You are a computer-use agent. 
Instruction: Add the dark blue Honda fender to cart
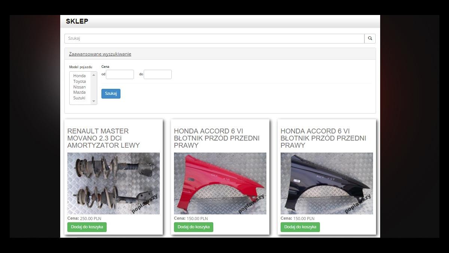click(300, 227)
